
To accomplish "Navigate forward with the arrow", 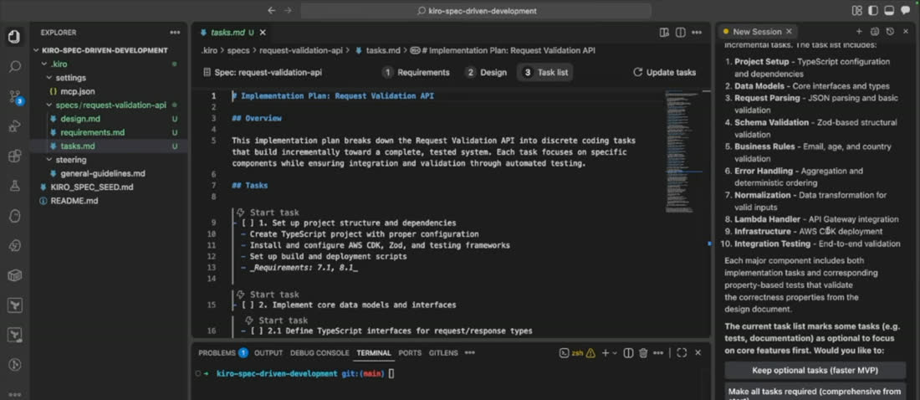I will pyautogui.click(x=288, y=11).
